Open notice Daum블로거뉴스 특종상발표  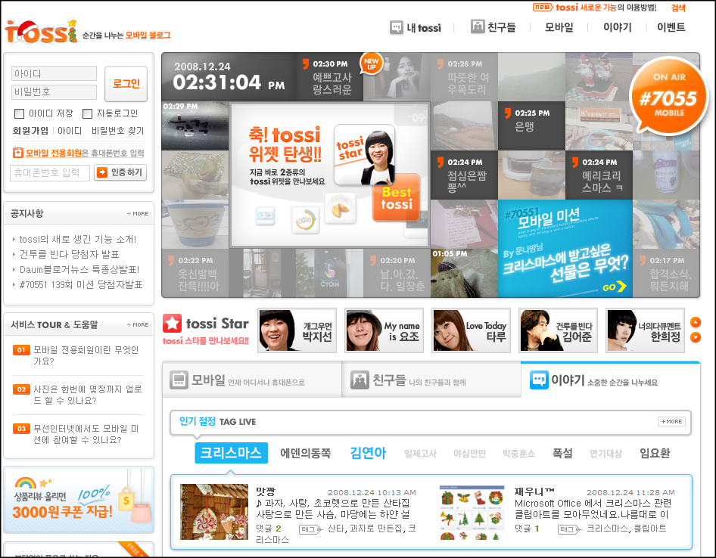pyautogui.click(x=79, y=270)
